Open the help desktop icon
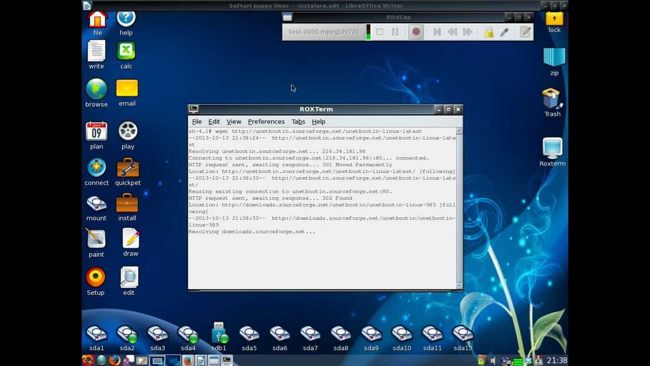Screen dimensions: 650x366 tap(126, 23)
